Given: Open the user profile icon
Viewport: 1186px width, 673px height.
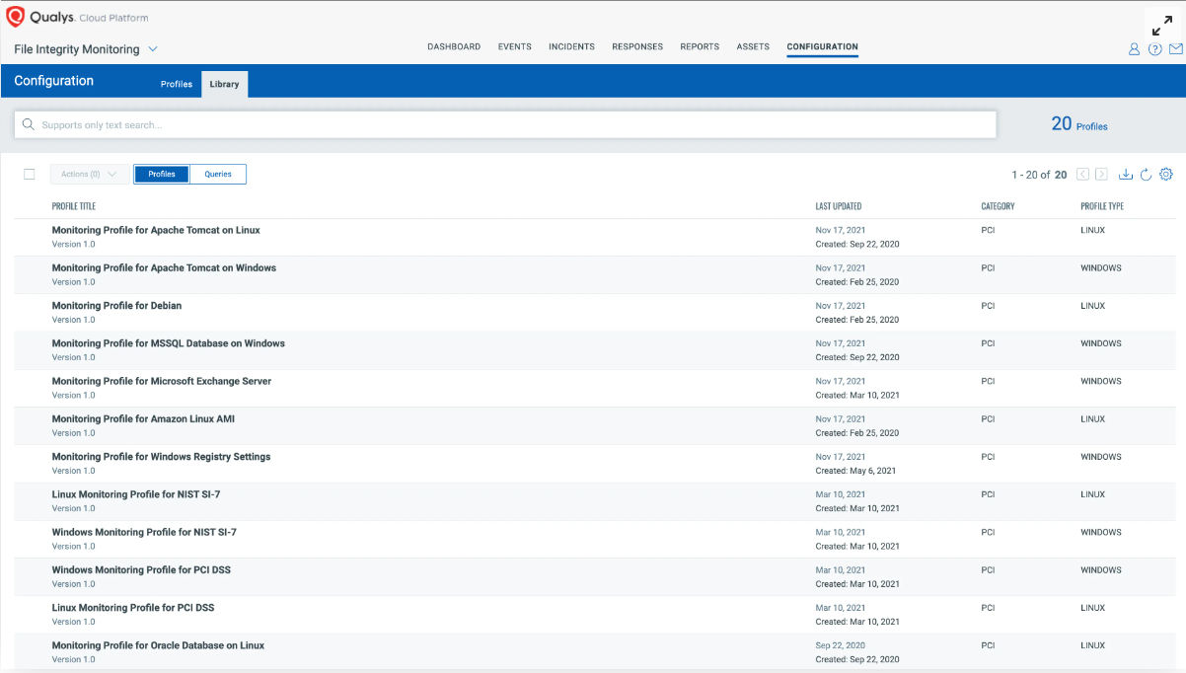Looking at the screenshot, I should (x=1134, y=48).
